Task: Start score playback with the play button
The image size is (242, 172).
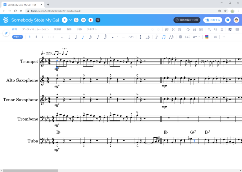Action: [65, 20]
